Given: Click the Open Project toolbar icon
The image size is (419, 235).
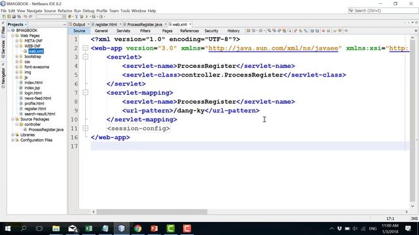Looking at the screenshot, I should [x=14, y=16].
